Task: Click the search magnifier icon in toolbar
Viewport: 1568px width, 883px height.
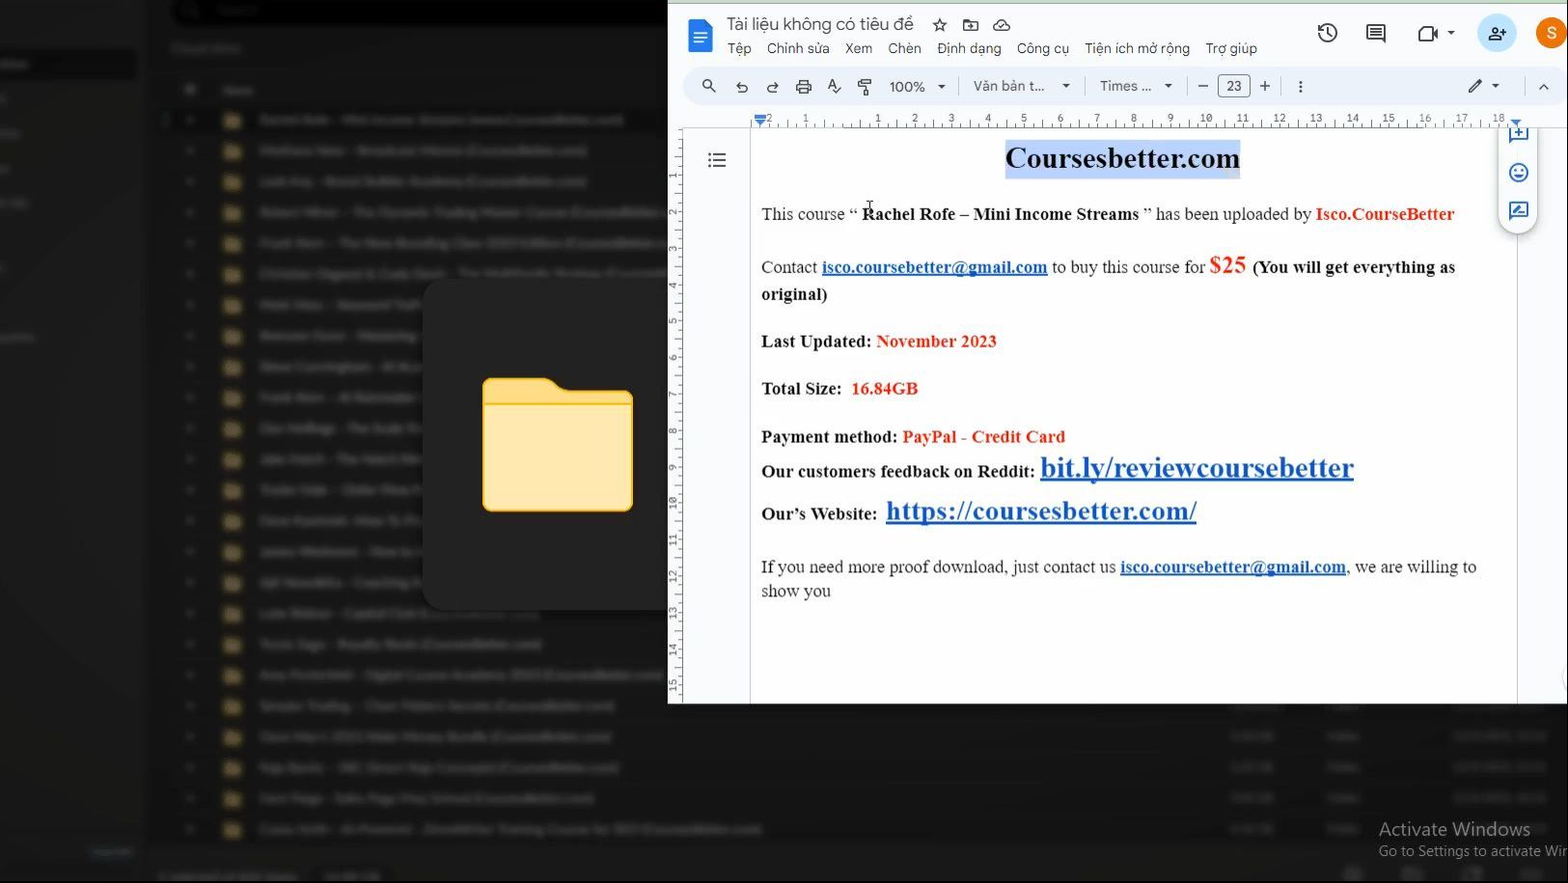Action: point(709,87)
